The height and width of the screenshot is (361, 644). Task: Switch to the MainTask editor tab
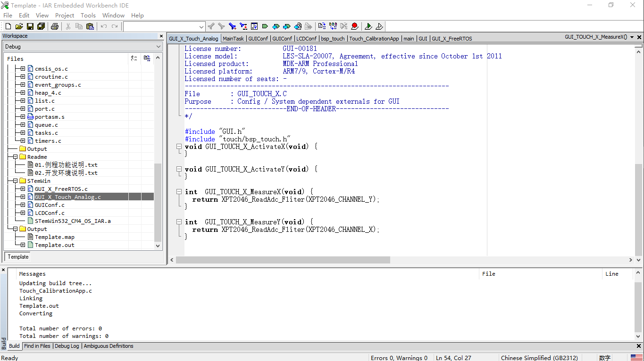click(x=233, y=39)
